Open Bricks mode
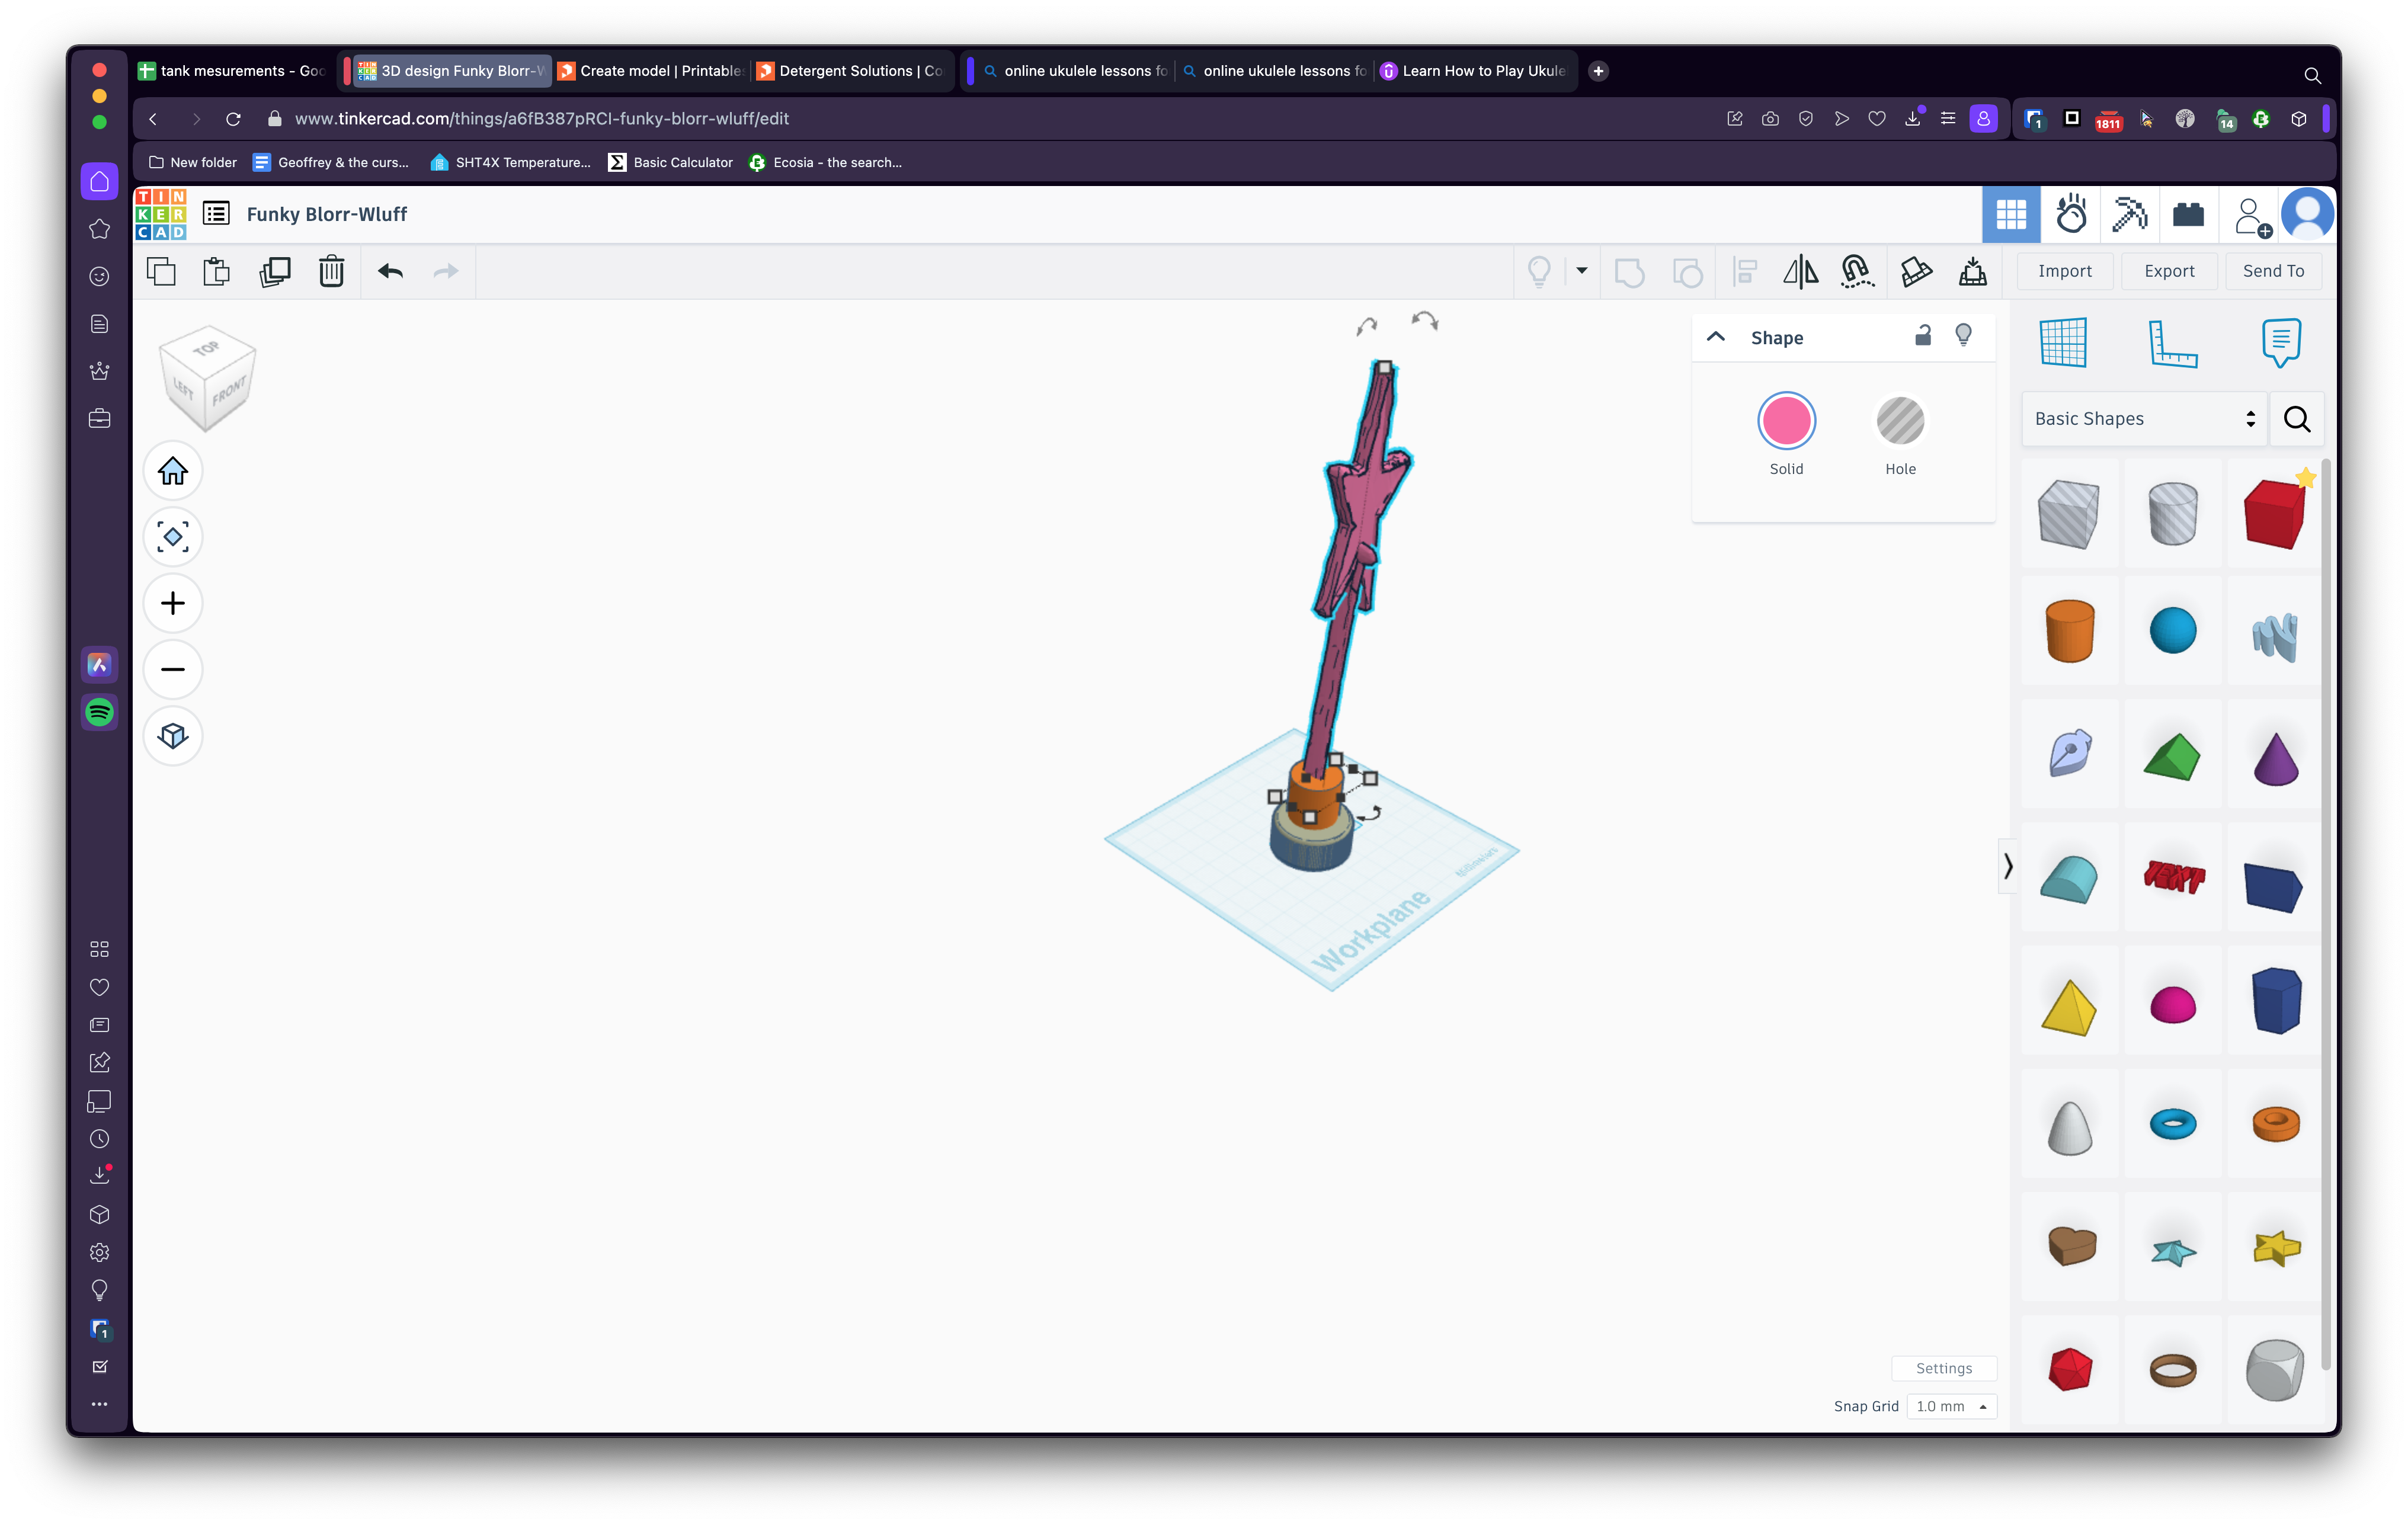Screen dimensions: 2408x1525 pos(2188,214)
